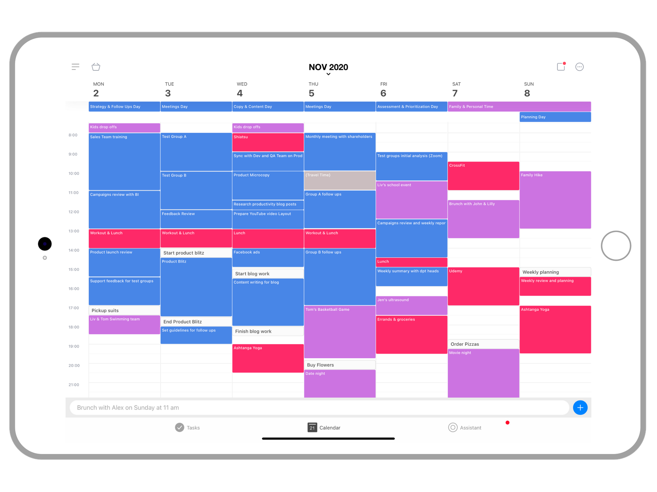This screenshot has height=492, width=657.
Task: Click the add new event button
Action: (581, 407)
